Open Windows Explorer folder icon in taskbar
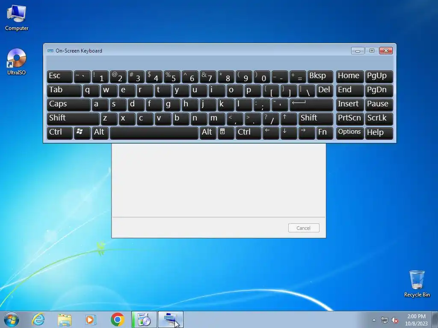Viewport: 438px width, 328px height. click(x=65, y=319)
